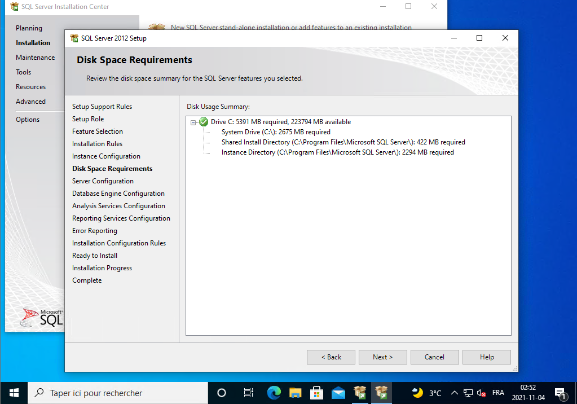The image size is (577, 404).
Task: Click the SQL Server 2012 Setup title icon
Action: pyautogui.click(x=74, y=38)
